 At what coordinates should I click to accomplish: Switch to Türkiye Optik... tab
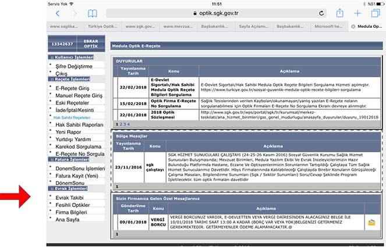click(x=102, y=26)
